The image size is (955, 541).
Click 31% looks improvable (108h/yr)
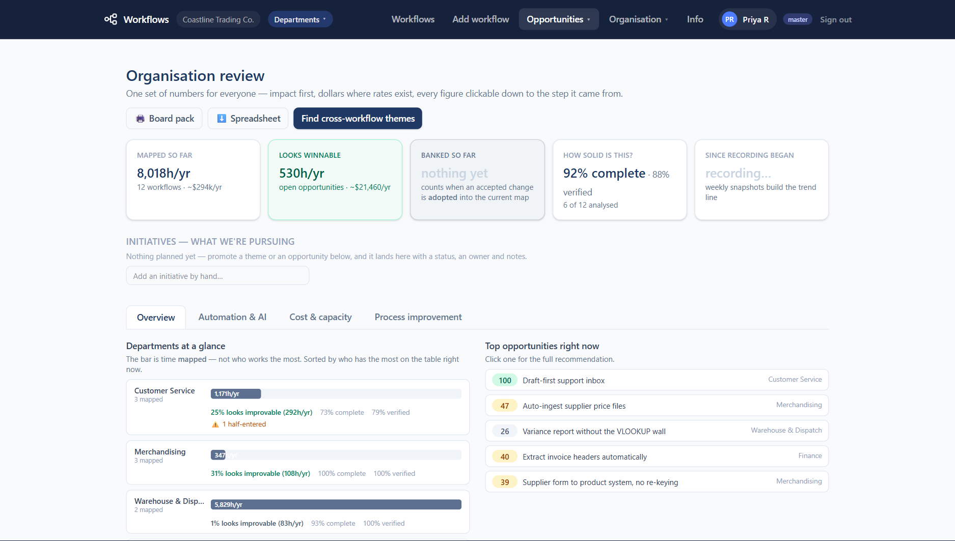pos(260,474)
